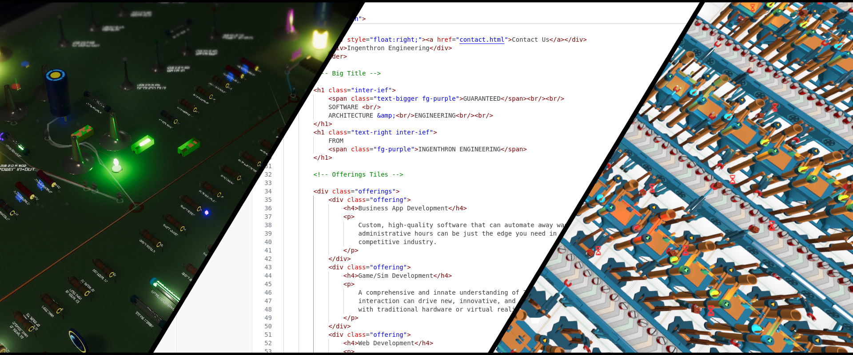This screenshot has width=853, height=355.
Task: Click the word ARCHITECTURE in the code
Action: point(351,115)
